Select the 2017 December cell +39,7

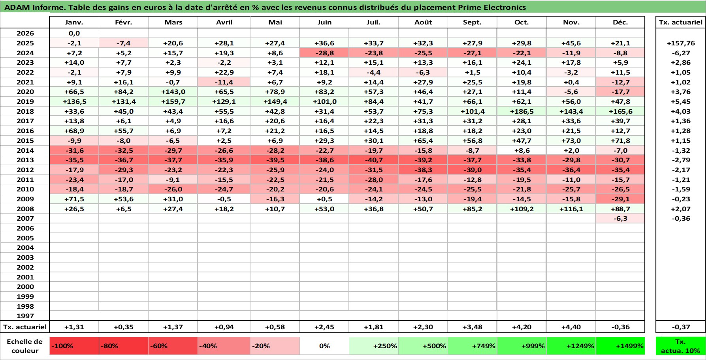(620, 121)
